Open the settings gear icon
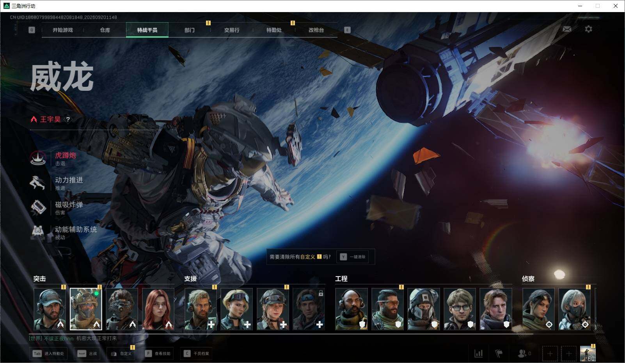The image size is (625, 363). click(588, 29)
